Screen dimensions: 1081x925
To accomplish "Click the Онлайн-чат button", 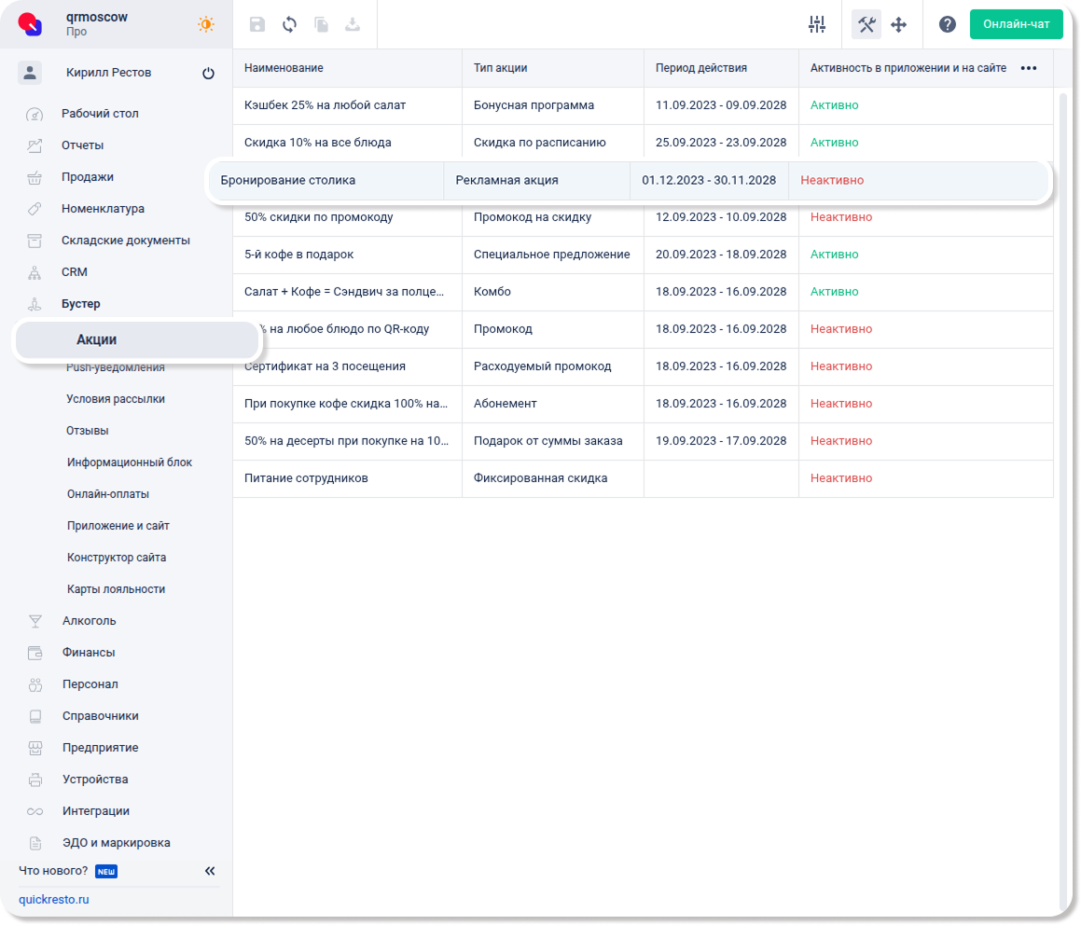I will tap(1016, 24).
